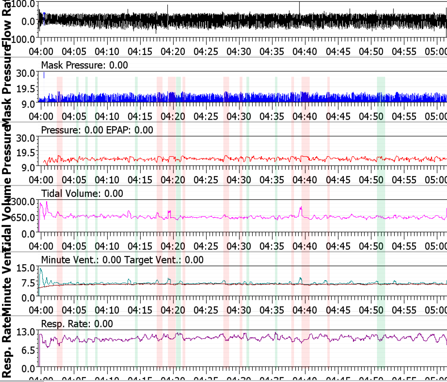Click the flow rate spike just before 04:20

tap(168, 10)
